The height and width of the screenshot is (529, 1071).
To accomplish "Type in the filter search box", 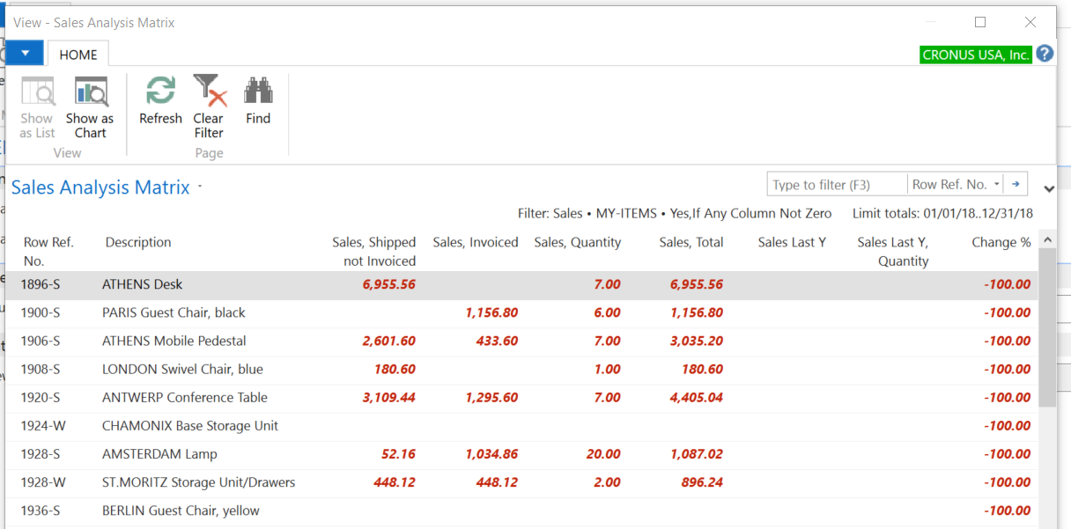I will tap(836, 185).
